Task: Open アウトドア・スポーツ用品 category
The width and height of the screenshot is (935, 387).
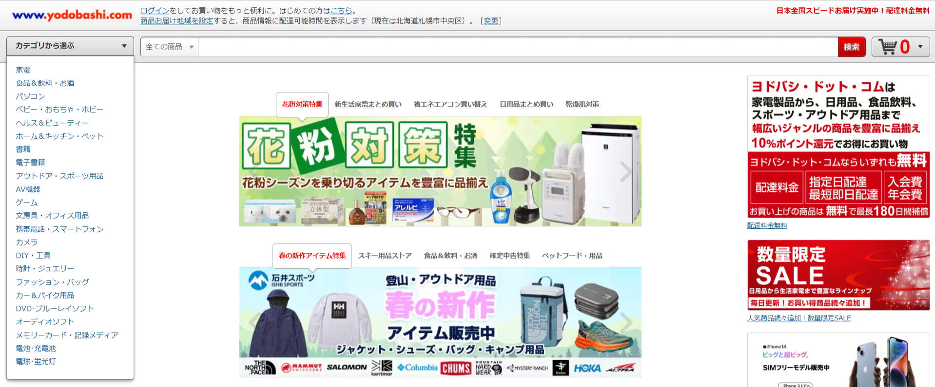Action: 59,176
